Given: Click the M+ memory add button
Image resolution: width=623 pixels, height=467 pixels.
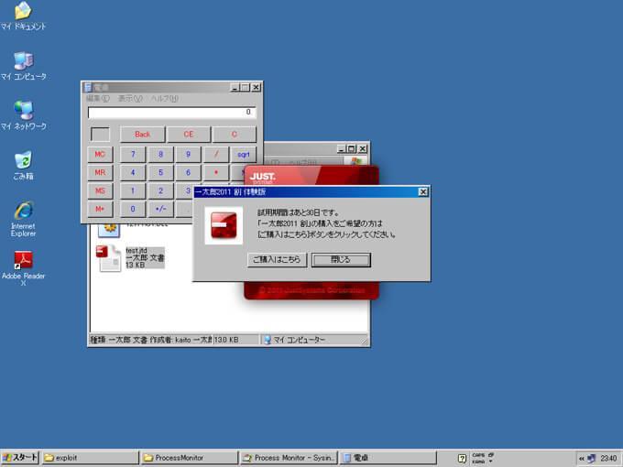Looking at the screenshot, I should 100,209.
